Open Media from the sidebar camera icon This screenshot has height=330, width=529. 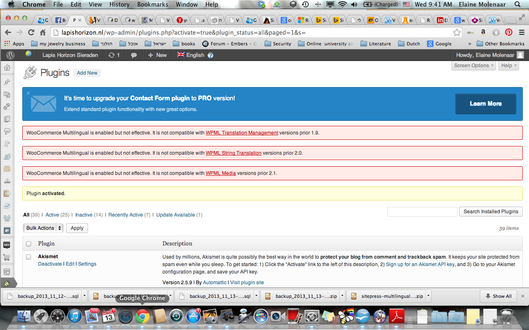(7, 94)
